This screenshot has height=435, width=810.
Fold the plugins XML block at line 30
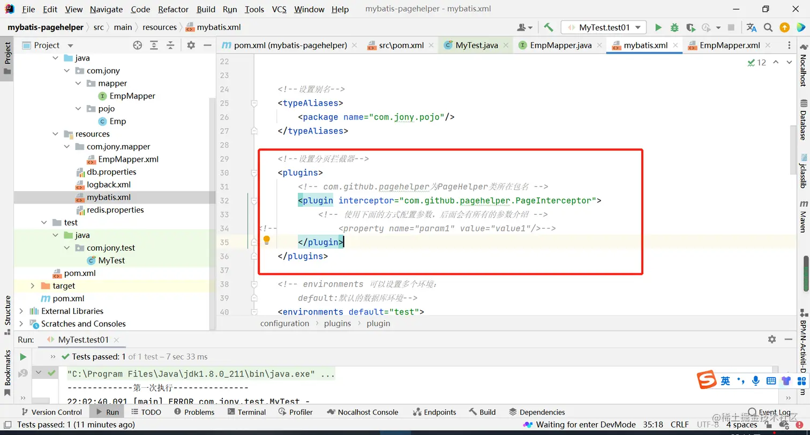coord(254,172)
